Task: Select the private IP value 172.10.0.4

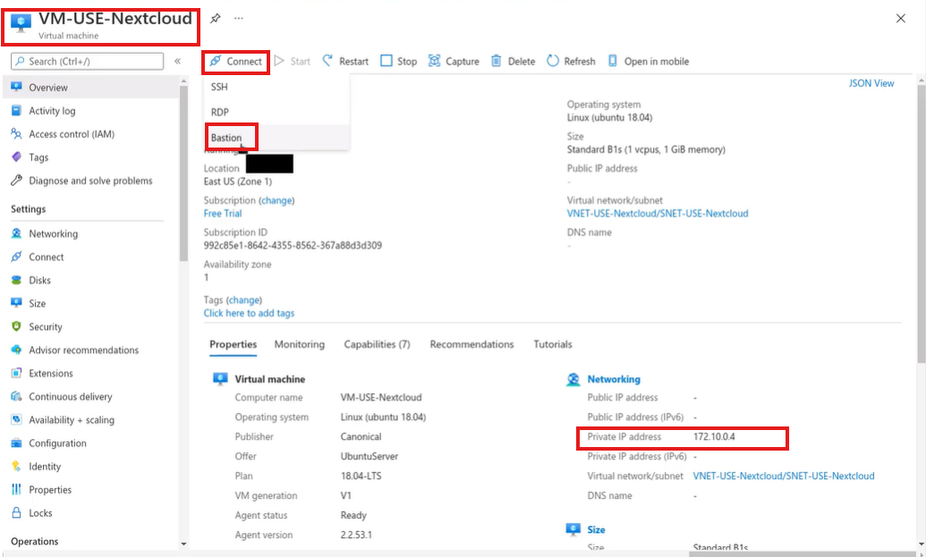Action: pyautogui.click(x=714, y=437)
